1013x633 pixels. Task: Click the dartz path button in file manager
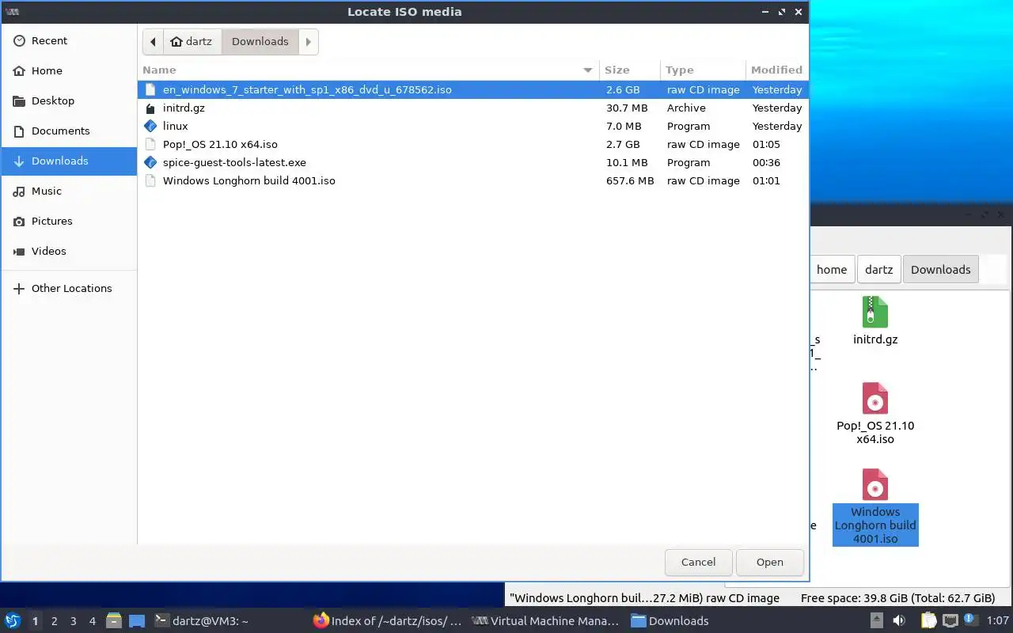pyautogui.click(x=878, y=269)
